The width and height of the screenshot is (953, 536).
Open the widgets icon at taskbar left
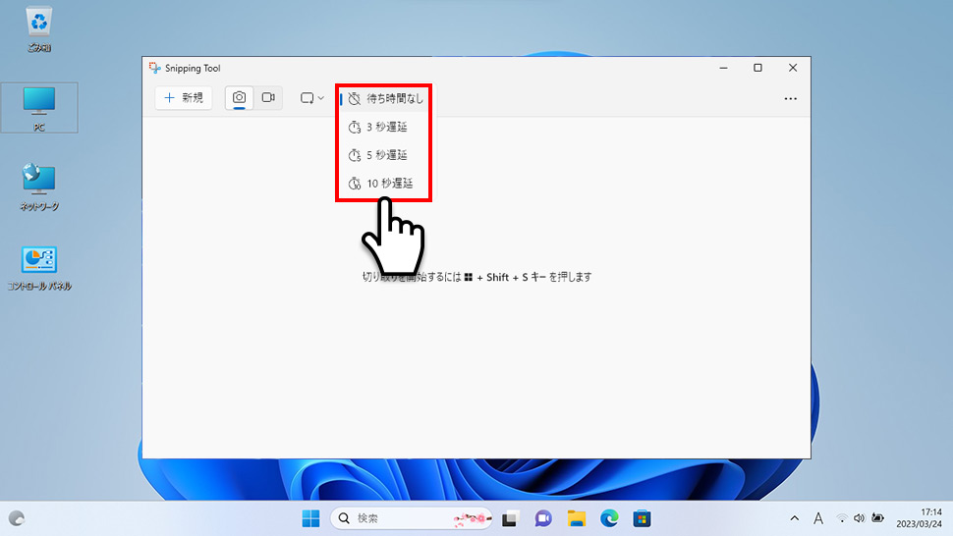coord(17,518)
